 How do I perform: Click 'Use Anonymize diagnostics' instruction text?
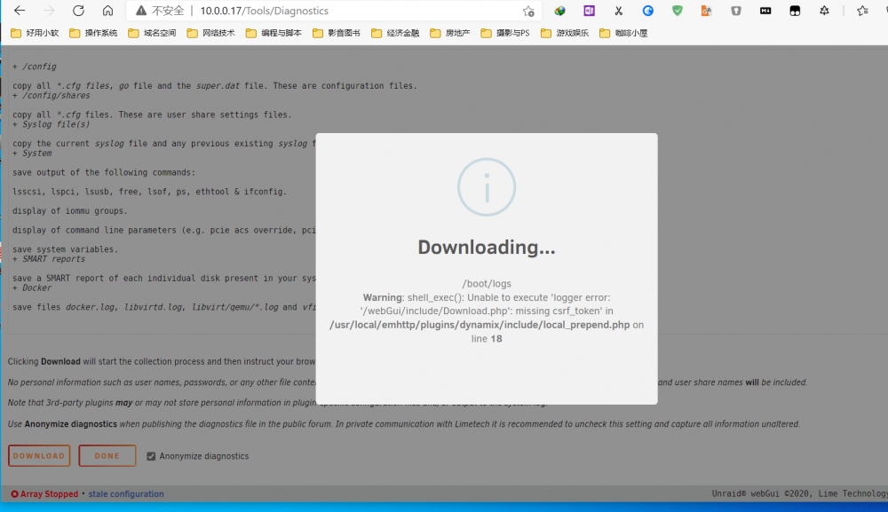(404, 424)
